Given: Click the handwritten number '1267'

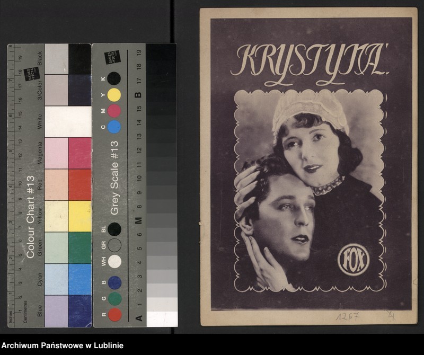Looking at the screenshot, I should click(348, 316).
